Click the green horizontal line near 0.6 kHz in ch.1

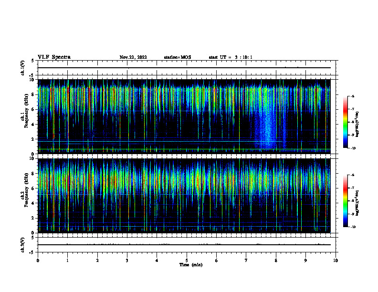pos(184,149)
